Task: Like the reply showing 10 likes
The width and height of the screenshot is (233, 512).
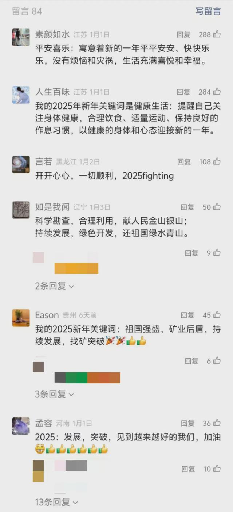Action: 217,469
